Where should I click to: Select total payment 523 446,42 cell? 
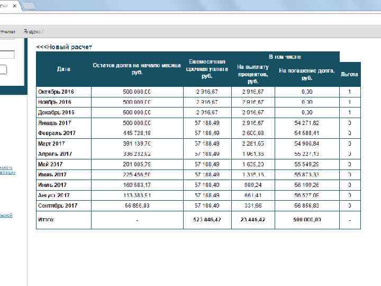coord(207,220)
